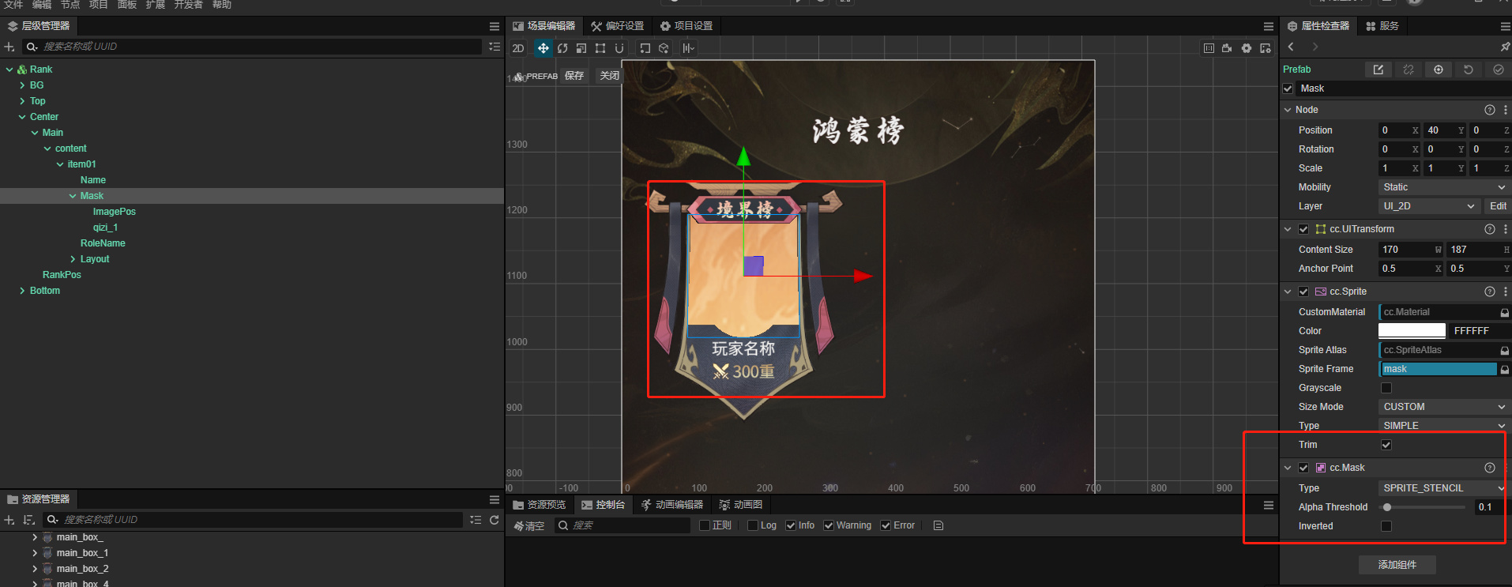
Task: Open the Sprite Color swatch
Action: pyautogui.click(x=1412, y=331)
